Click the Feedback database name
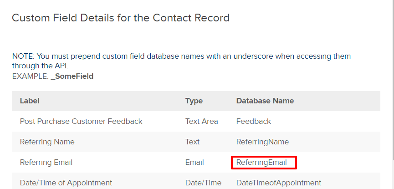This screenshot has height=189, width=394. coord(254,122)
